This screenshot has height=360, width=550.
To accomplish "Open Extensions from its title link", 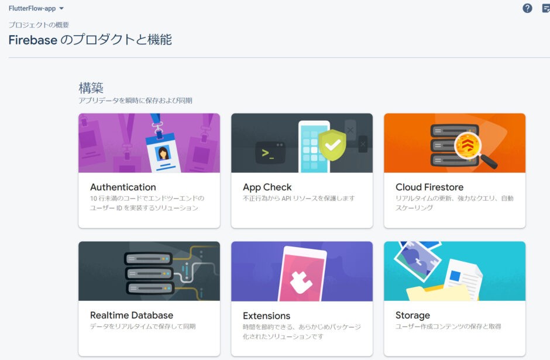I will [x=266, y=315].
